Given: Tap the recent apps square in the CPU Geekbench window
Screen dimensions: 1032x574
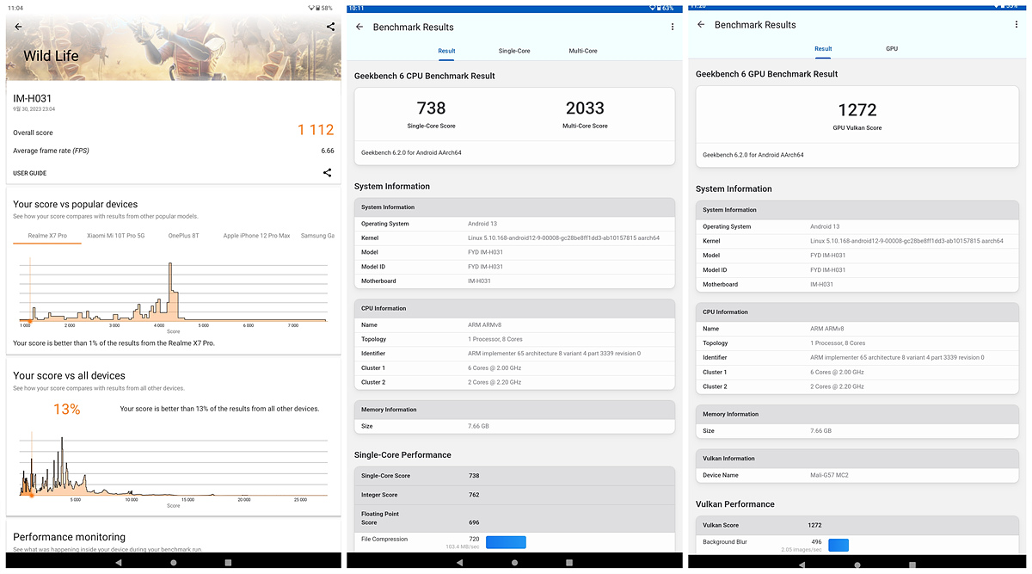Looking at the screenshot, I should click(569, 562).
